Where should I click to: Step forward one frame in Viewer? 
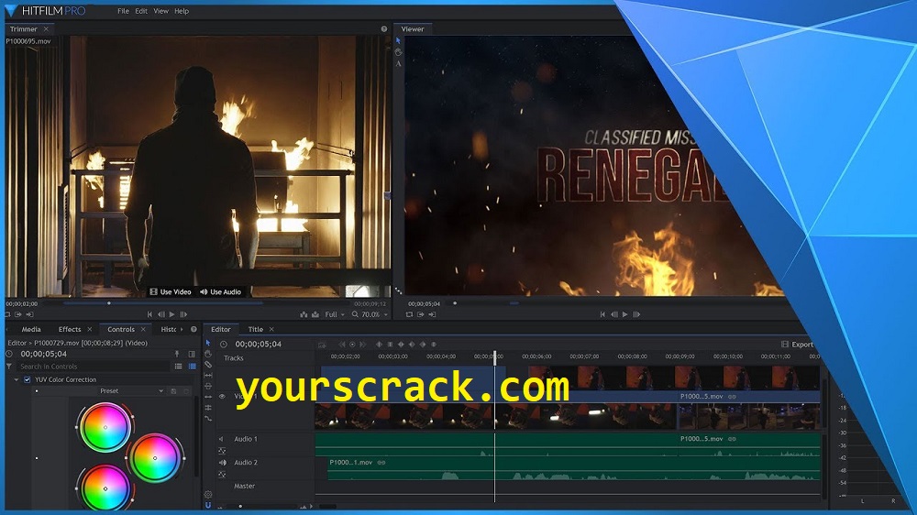(636, 314)
